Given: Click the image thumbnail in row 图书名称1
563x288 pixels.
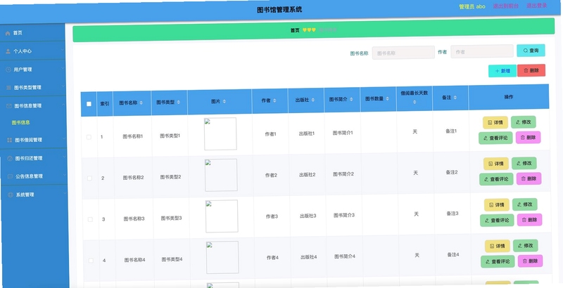Looking at the screenshot, I should tap(220, 133).
